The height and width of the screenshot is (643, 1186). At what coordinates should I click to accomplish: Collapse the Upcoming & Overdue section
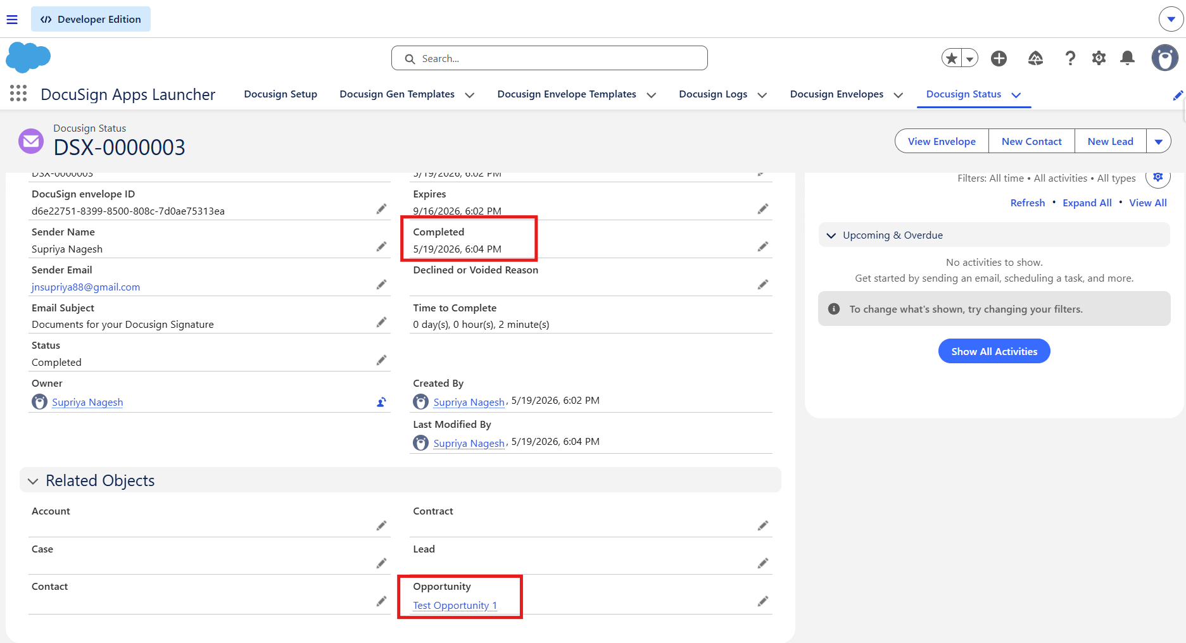point(831,235)
